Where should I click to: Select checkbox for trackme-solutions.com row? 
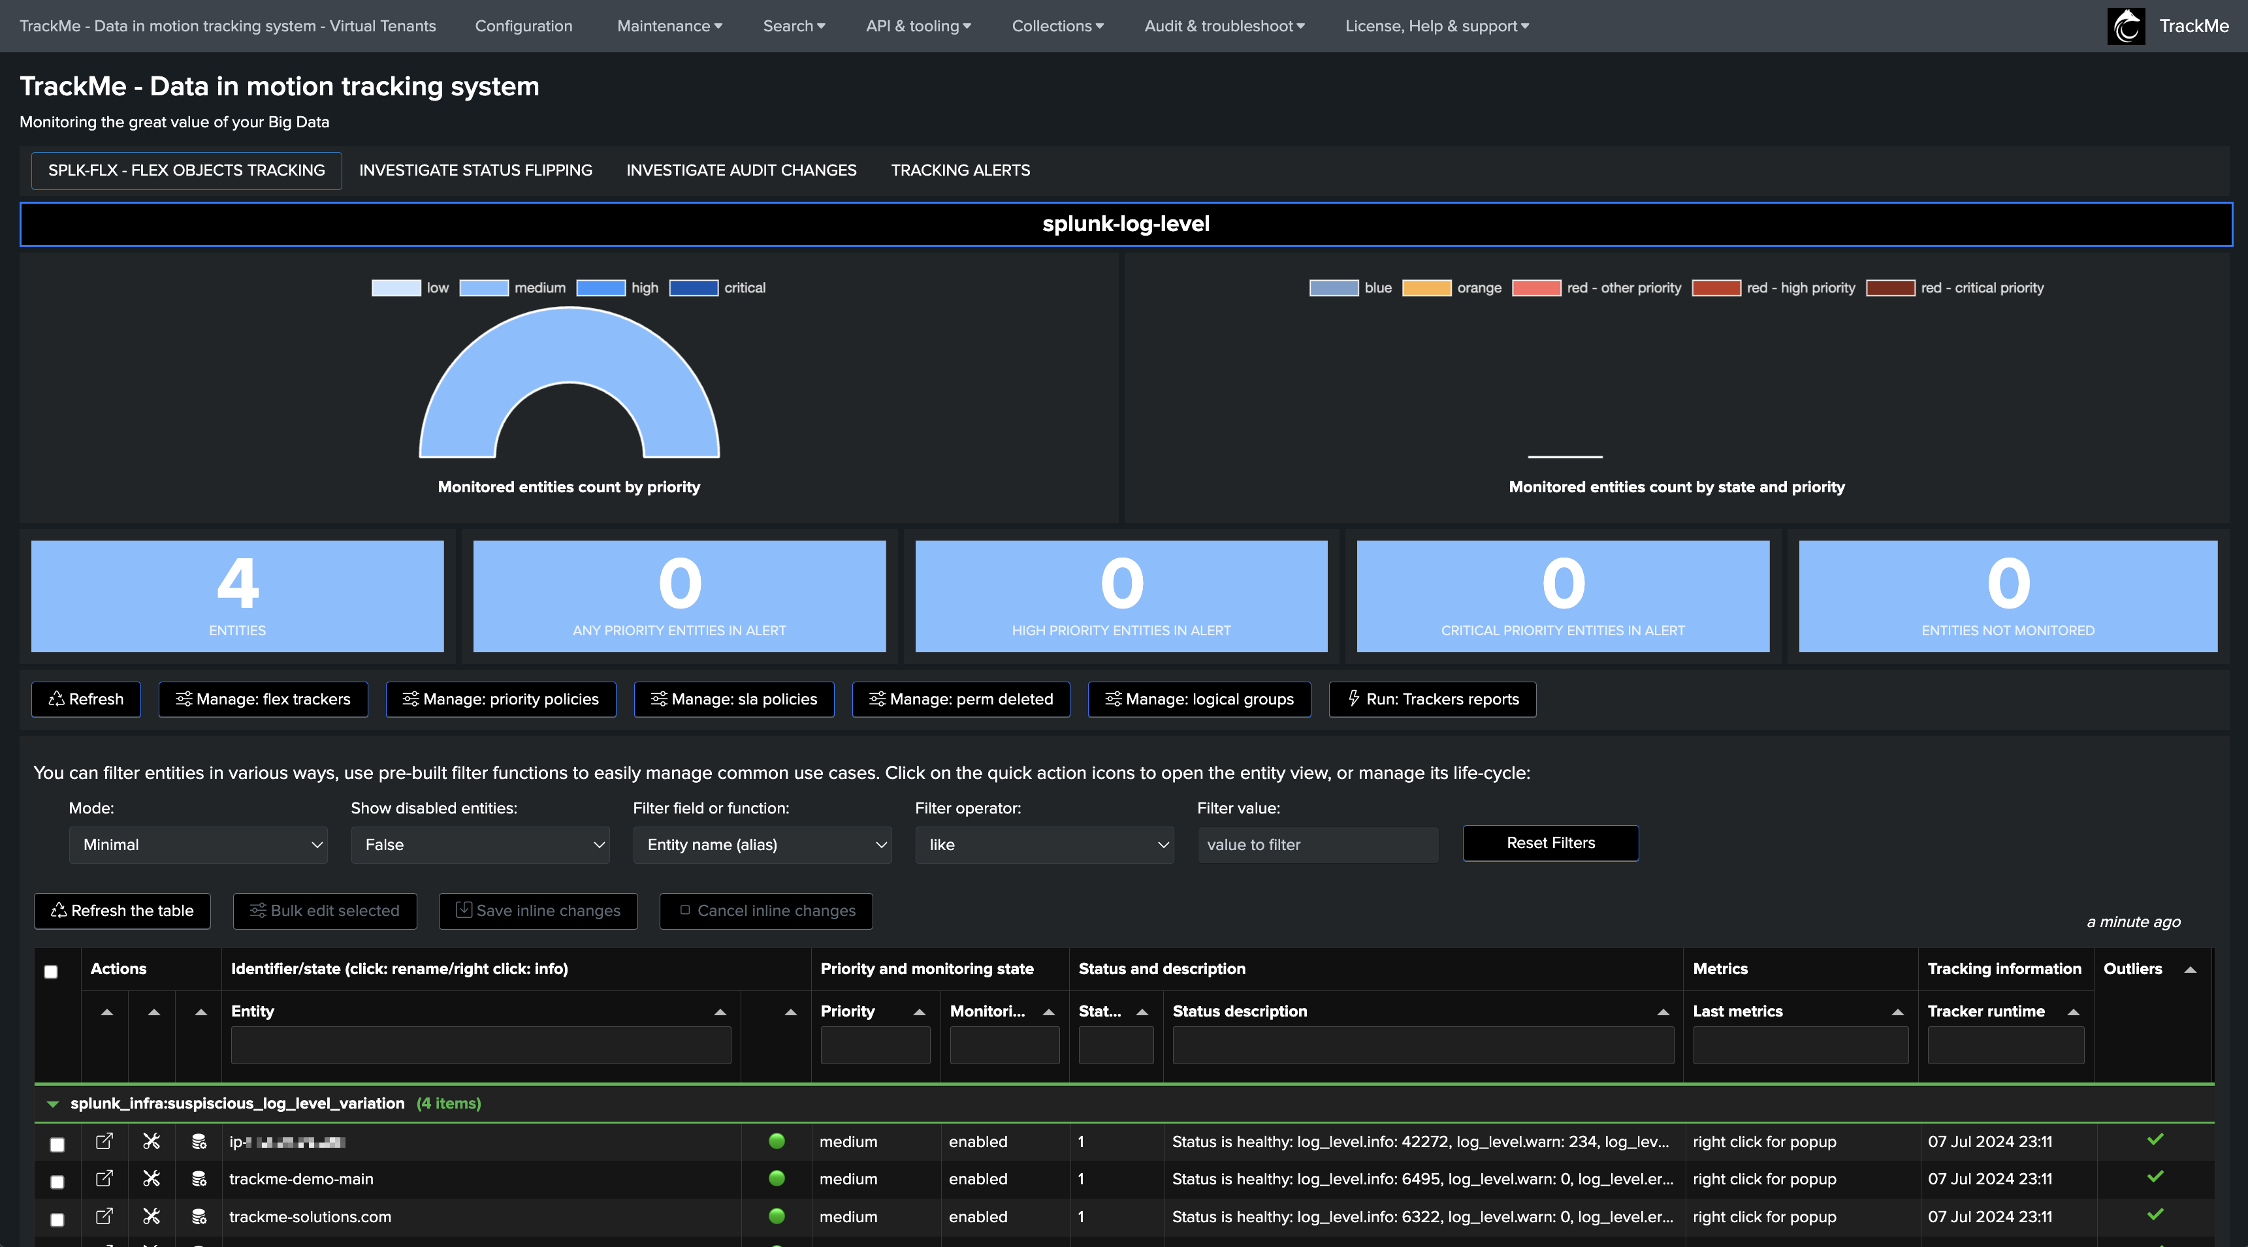pos(57,1219)
